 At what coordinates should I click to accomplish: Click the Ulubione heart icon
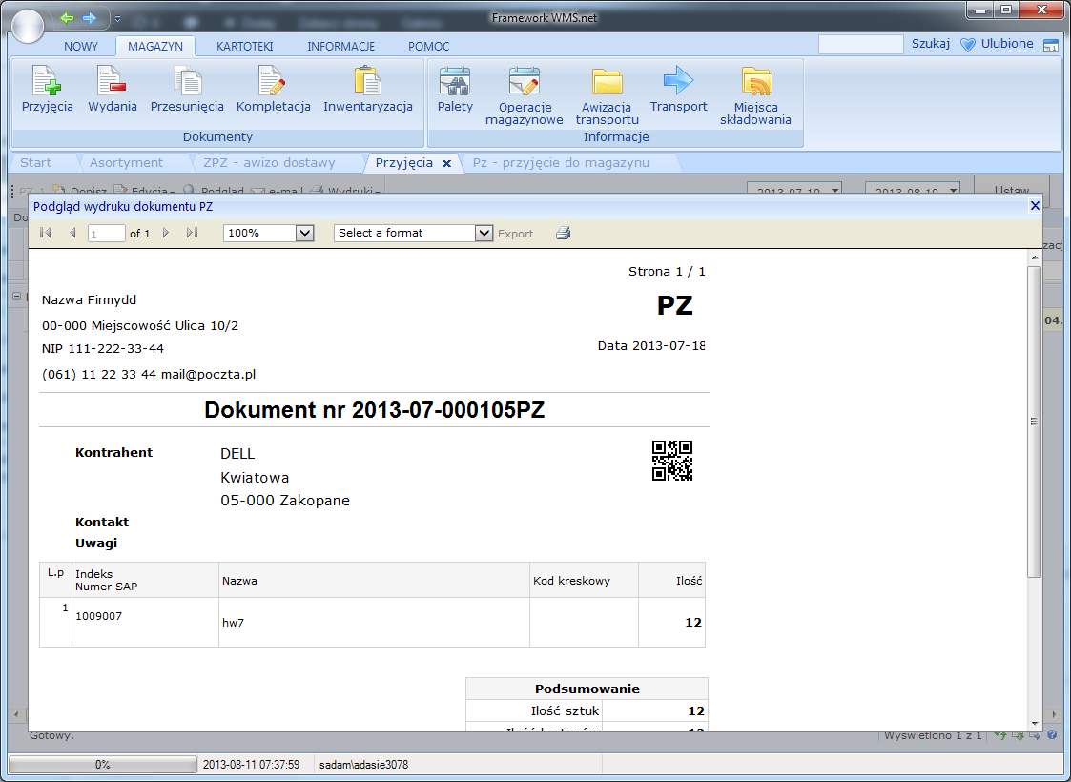tap(968, 45)
